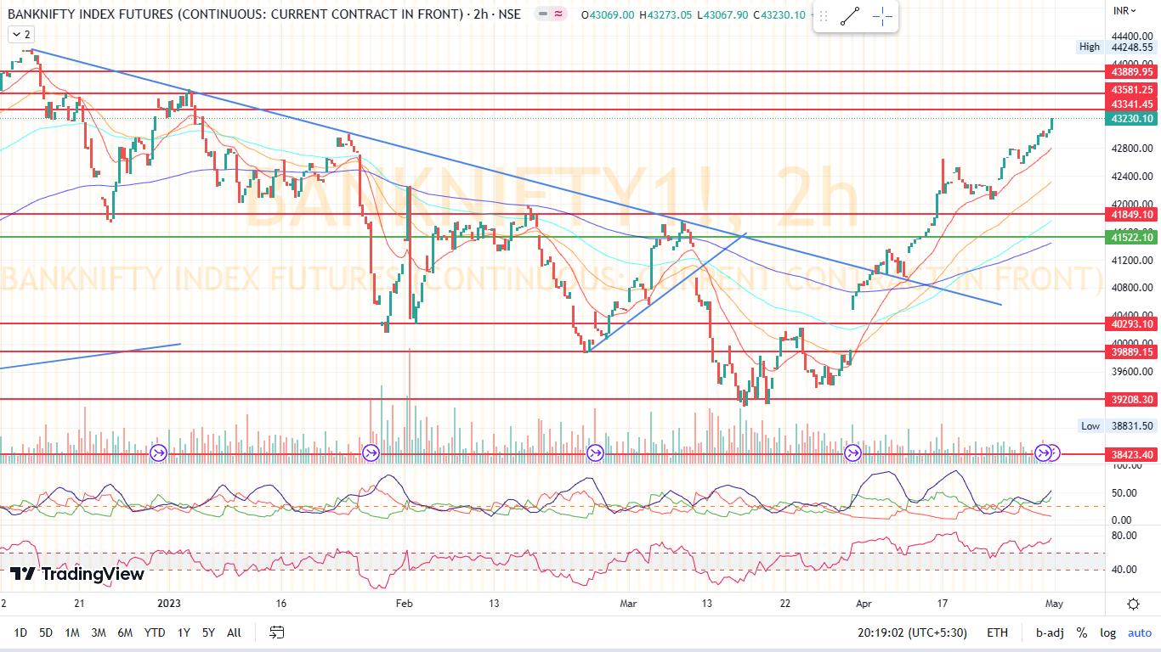Set range to 5D
This screenshot has width=1161, height=652.
46,632
